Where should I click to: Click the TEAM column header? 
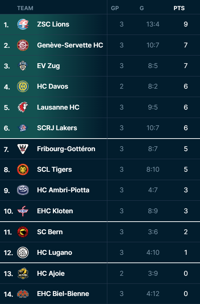25,8
